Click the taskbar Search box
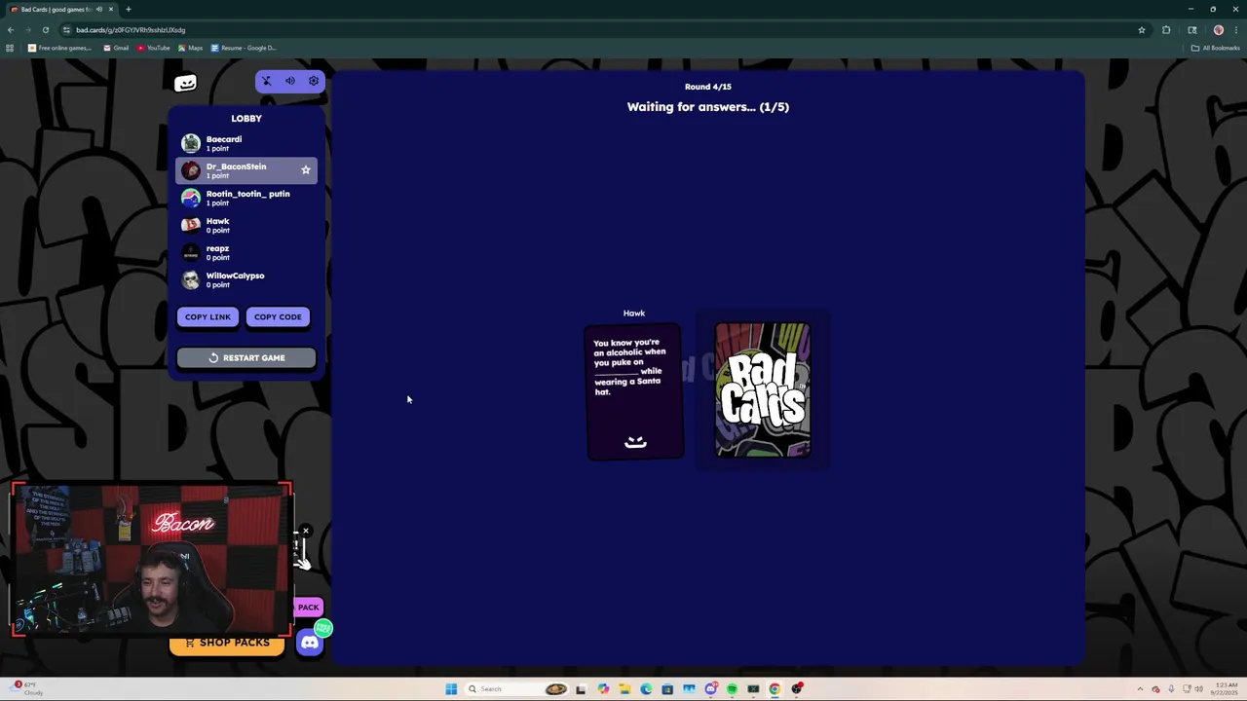The width and height of the screenshot is (1247, 701). [516, 689]
